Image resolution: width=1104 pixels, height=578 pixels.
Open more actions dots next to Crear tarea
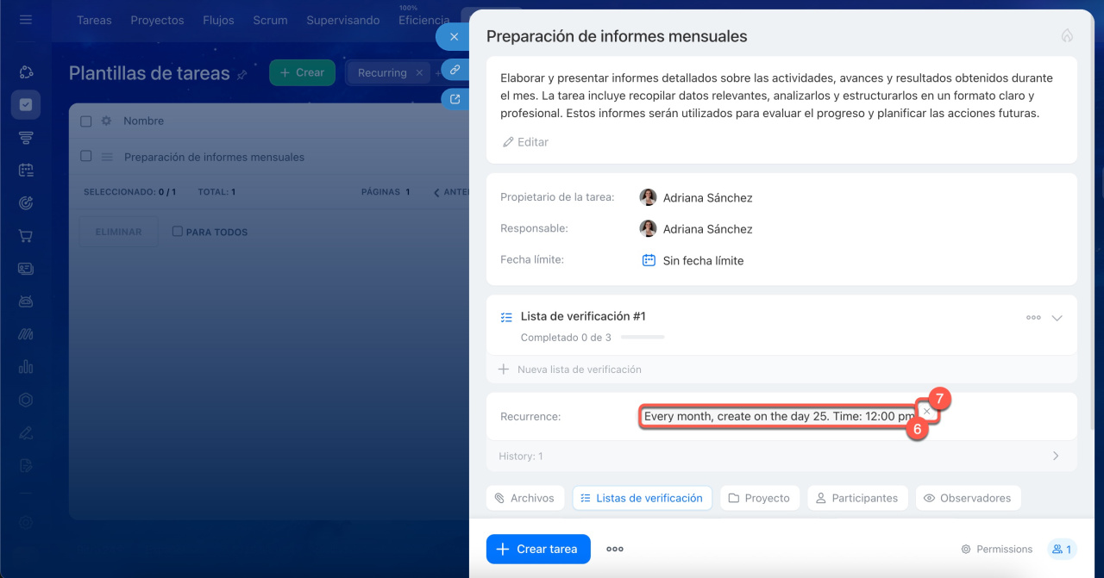coord(614,549)
